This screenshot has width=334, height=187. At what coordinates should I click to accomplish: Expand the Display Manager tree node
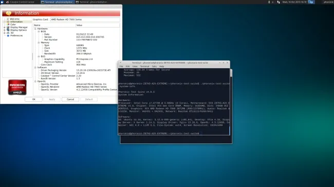click(5, 28)
